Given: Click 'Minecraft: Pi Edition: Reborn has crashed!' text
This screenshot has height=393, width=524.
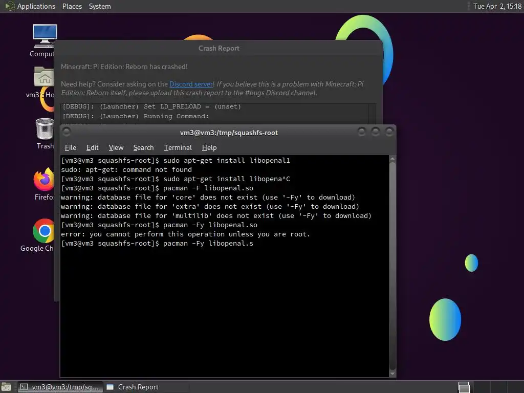Looking at the screenshot, I should [124, 67].
